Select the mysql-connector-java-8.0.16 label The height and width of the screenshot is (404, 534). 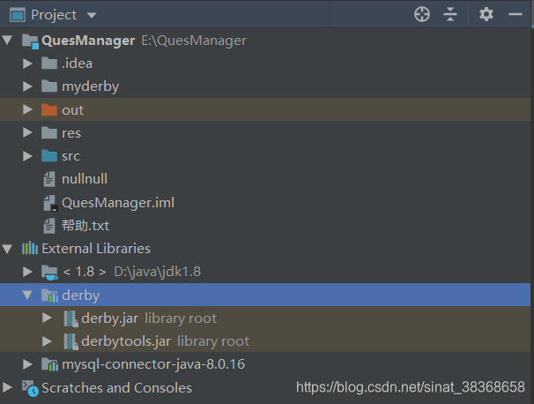[x=153, y=364]
